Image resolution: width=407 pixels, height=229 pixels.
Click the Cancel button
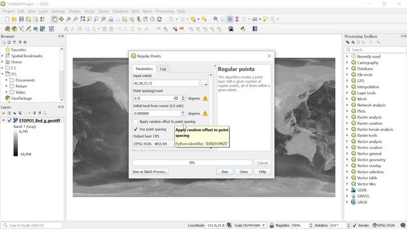263,163
